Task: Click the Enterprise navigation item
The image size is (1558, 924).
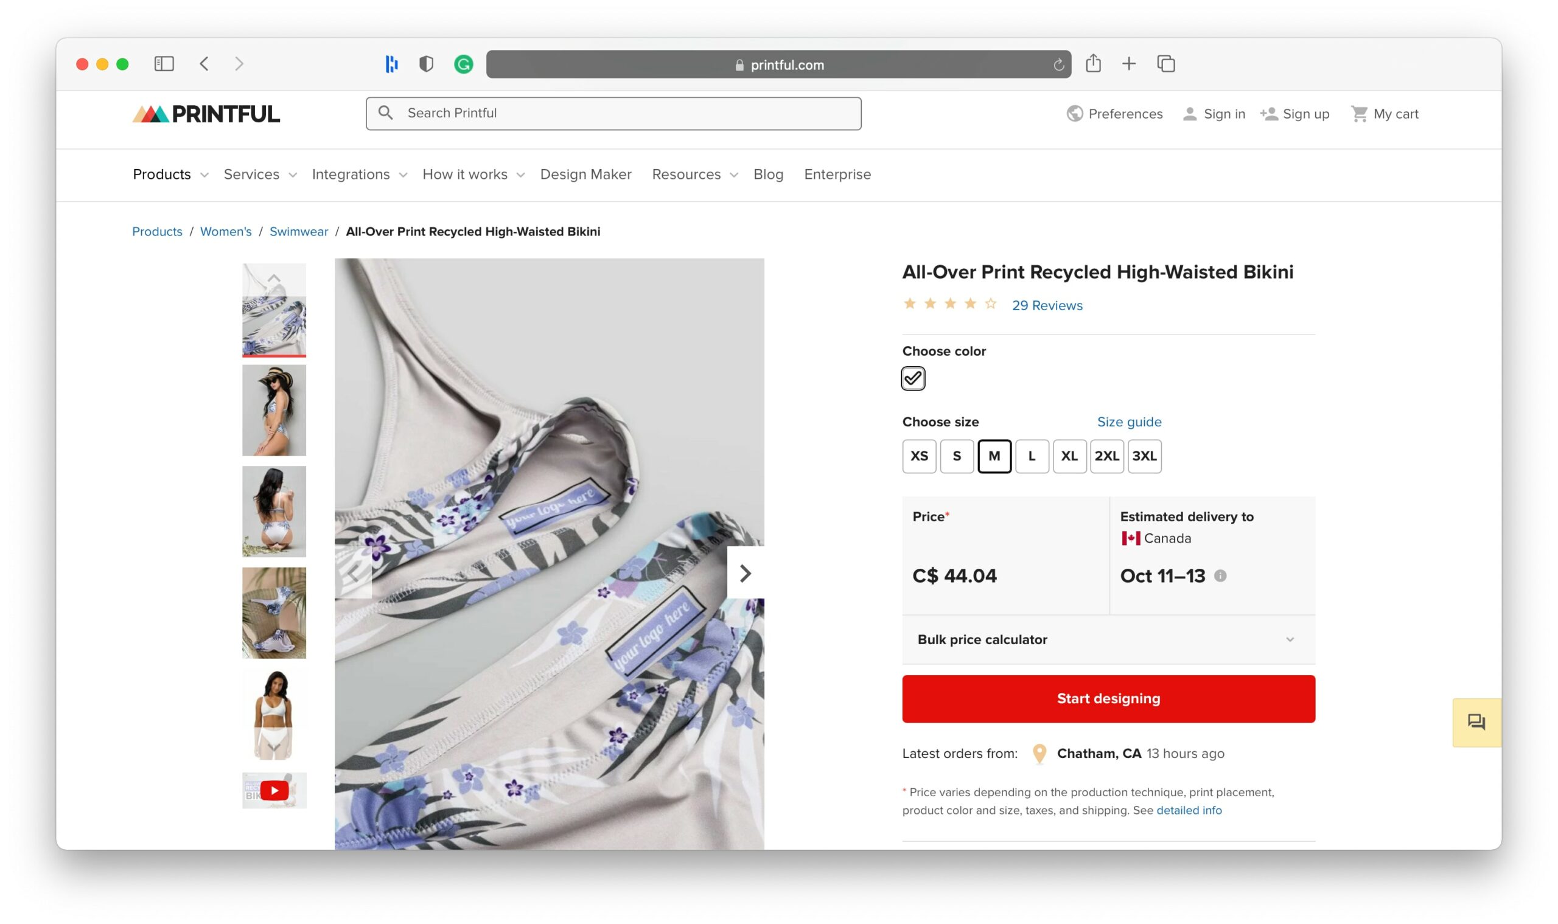Action: coord(837,175)
